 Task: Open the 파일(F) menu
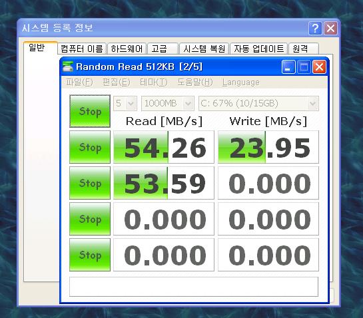(79, 82)
